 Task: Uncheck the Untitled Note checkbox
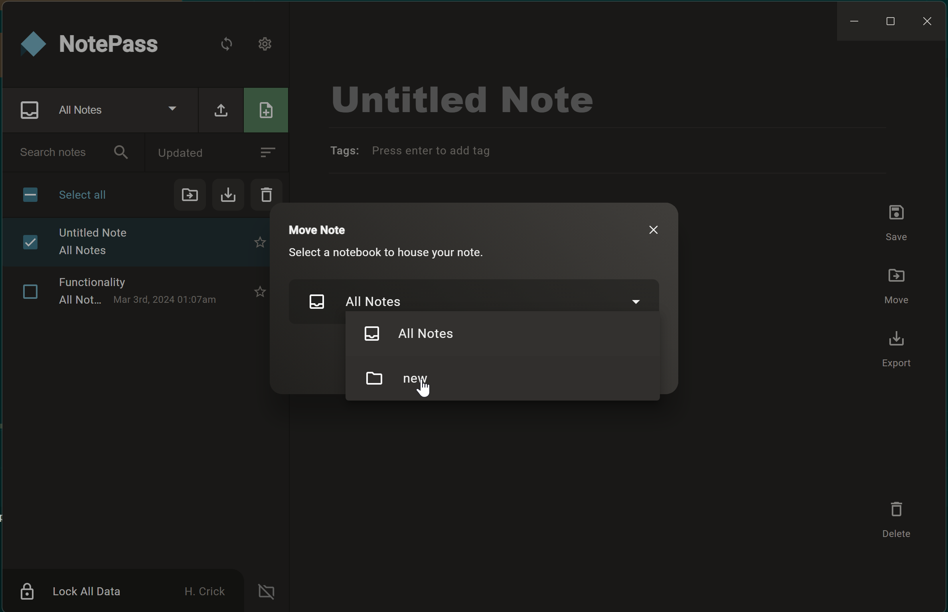[30, 242]
